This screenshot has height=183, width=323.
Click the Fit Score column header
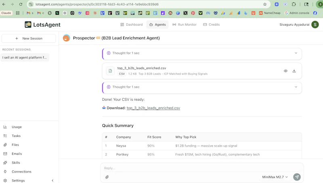coord(154,137)
